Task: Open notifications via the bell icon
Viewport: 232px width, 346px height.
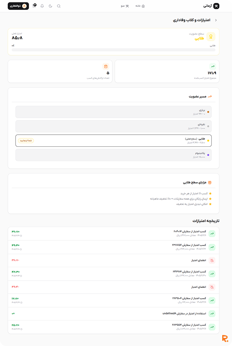Action: (x=42, y=6)
